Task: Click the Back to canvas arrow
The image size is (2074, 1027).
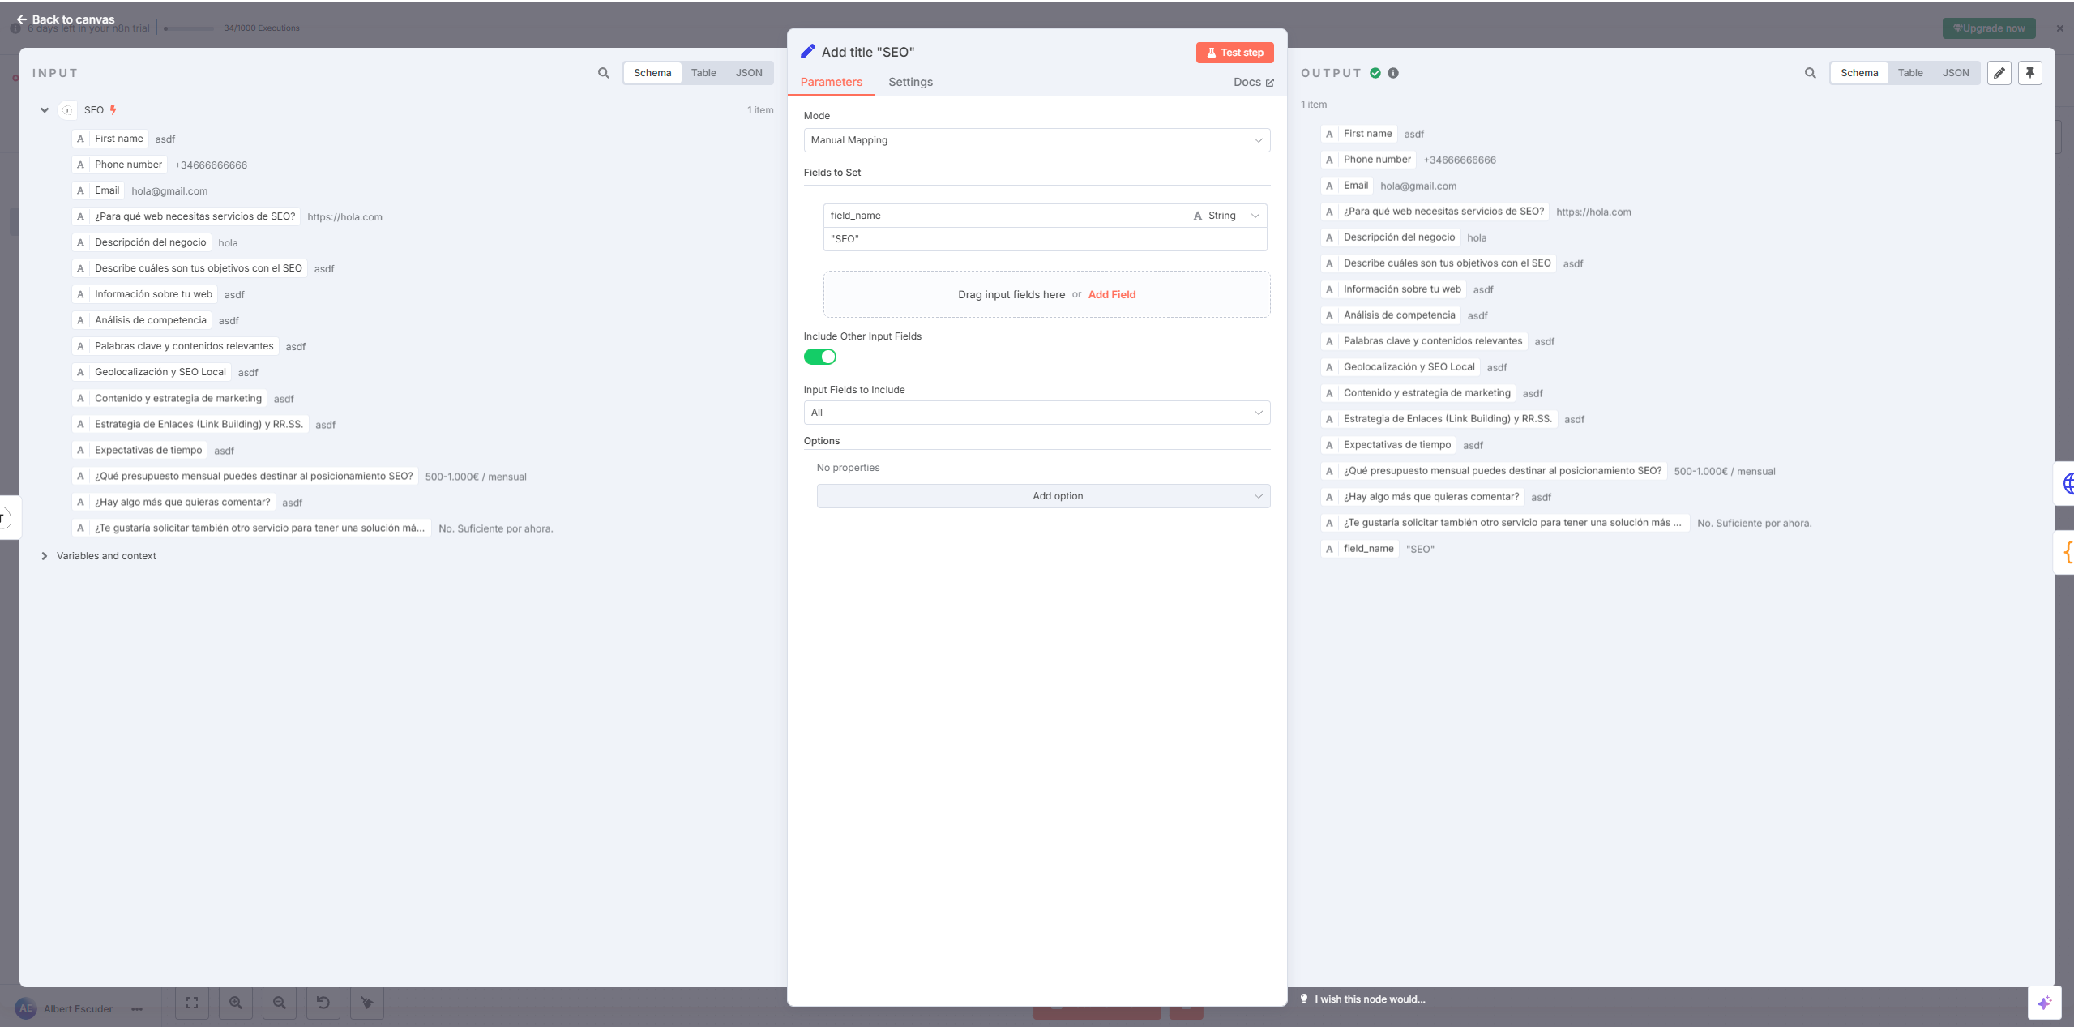Action: 21,19
